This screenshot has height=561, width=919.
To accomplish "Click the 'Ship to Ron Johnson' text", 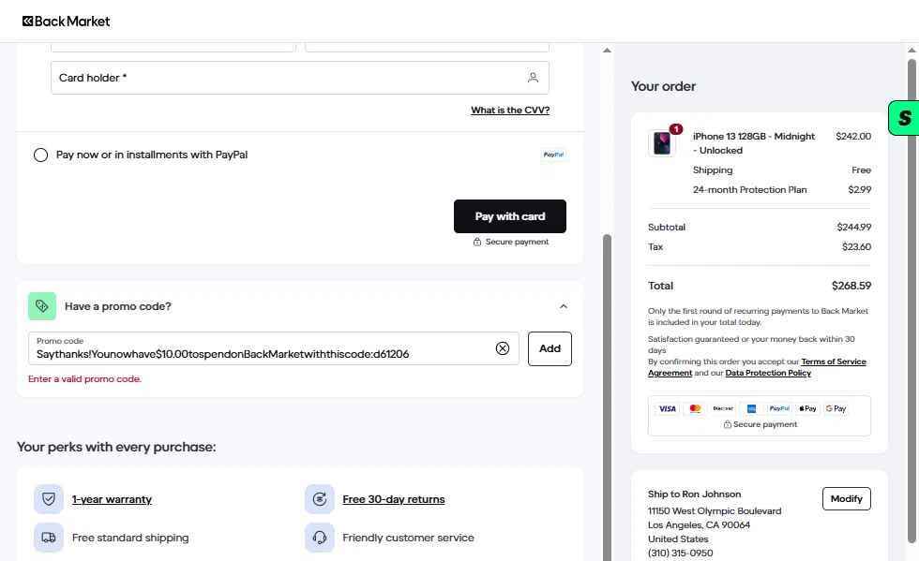I will pos(695,495).
